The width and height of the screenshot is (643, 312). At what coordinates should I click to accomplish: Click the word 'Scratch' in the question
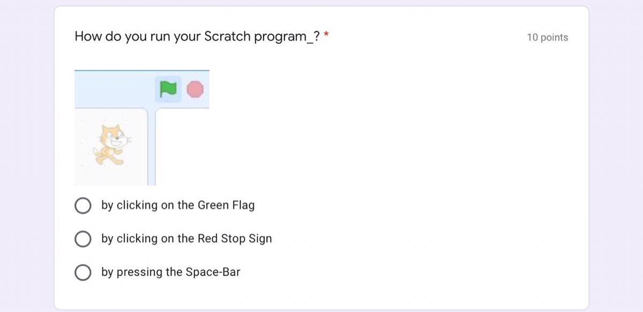227,36
